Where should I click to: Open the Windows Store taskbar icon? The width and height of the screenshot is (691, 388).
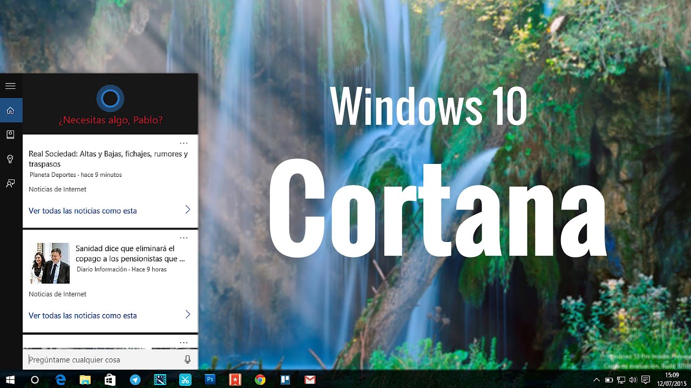(110, 379)
